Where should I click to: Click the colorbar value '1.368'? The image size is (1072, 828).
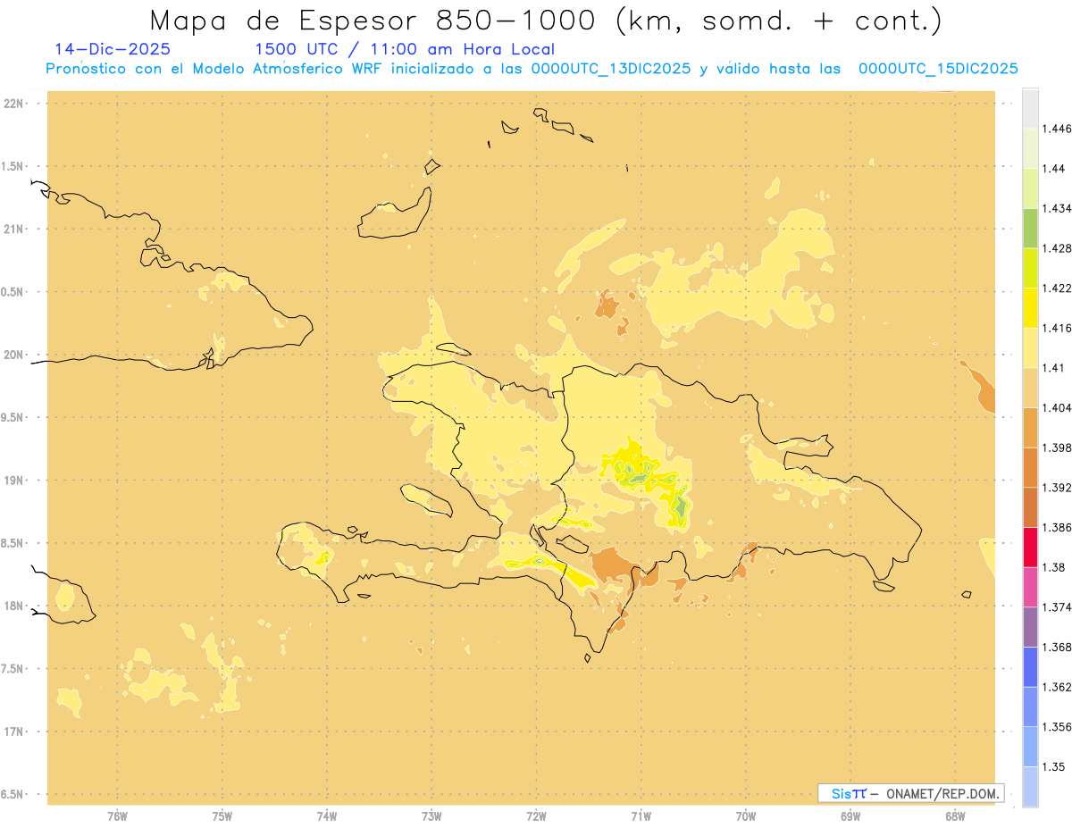pos(1057,647)
